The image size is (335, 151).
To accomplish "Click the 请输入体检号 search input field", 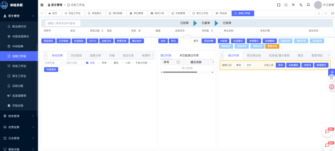I will click(63, 23).
